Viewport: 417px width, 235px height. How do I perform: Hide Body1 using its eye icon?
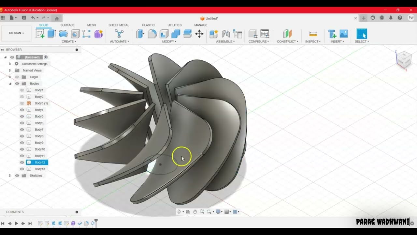coord(22,90)
